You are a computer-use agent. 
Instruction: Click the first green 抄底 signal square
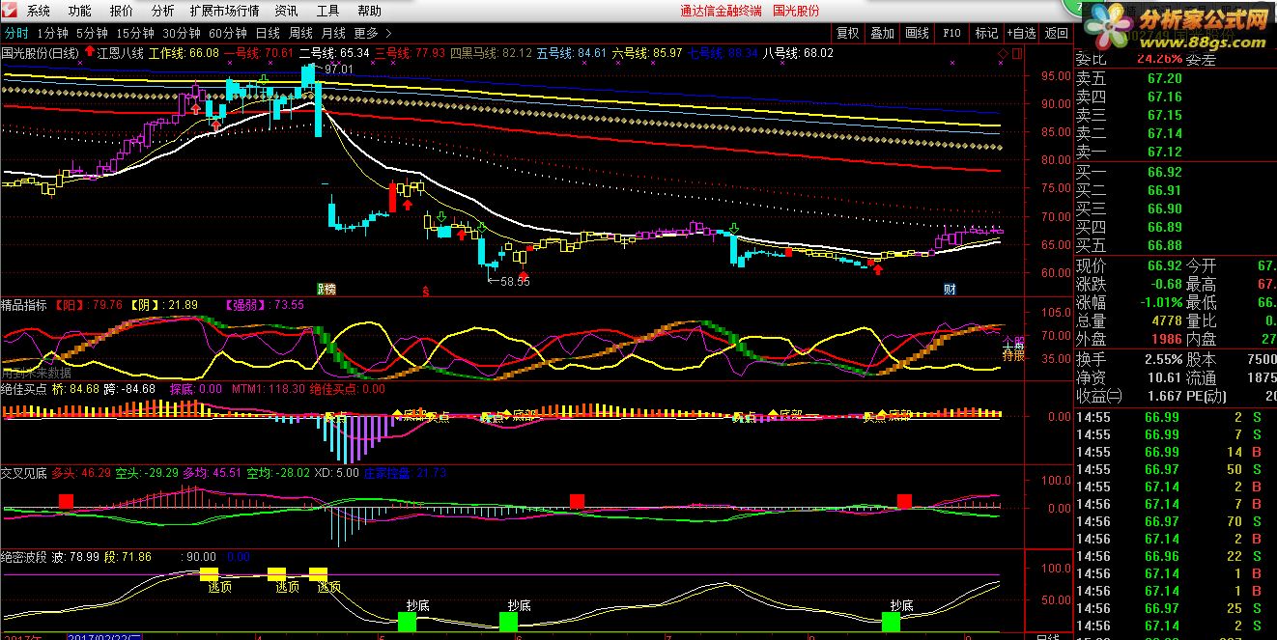pos(407,622)
